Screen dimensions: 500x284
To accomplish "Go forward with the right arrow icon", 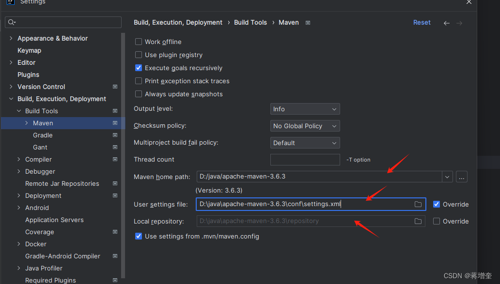I will (459, 23).
